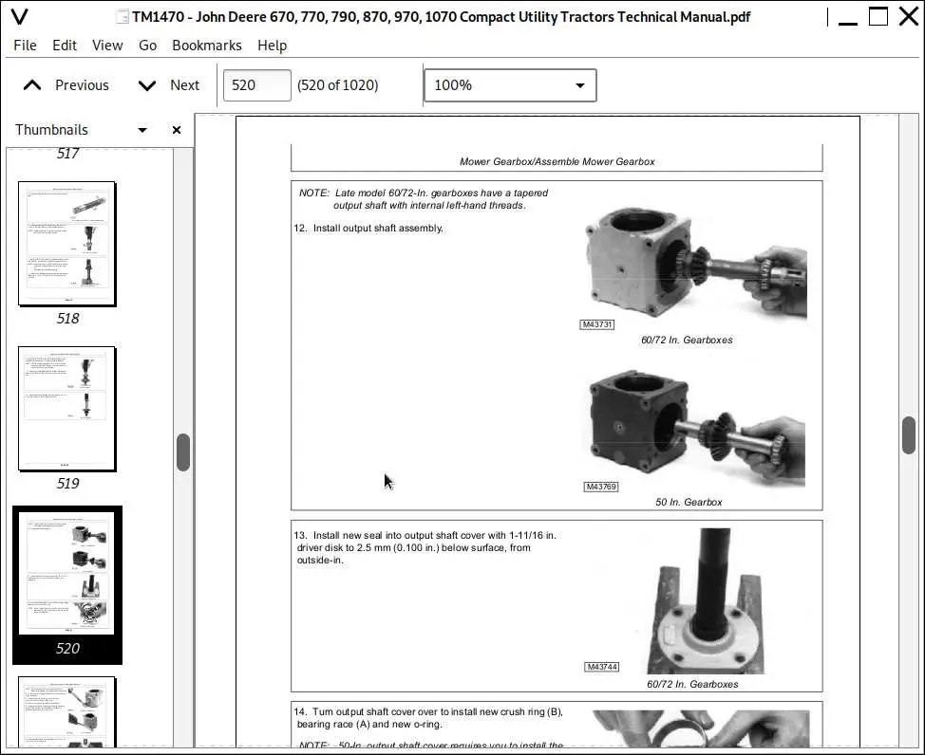Click the 'Mower Gearbox/Assemble Mower Gearbox' heading

557,161
